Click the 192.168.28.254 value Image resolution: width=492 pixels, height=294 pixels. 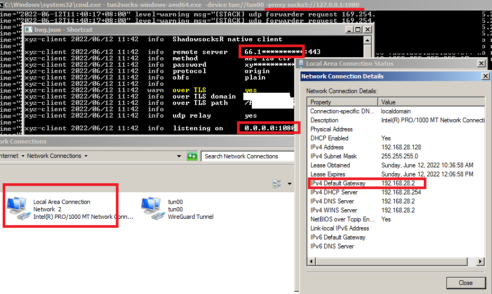point(401,192)
